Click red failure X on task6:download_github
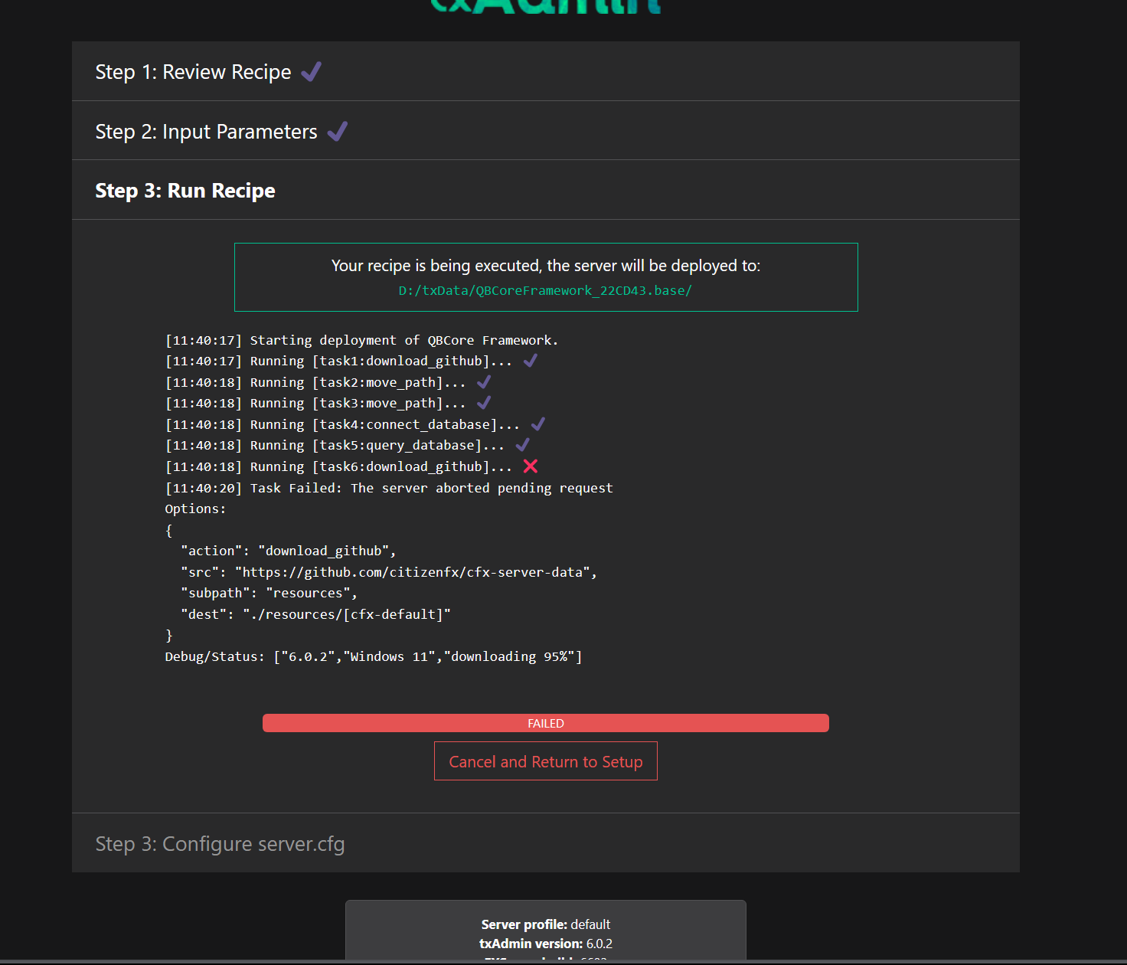Viewport: 1127px width, 965px height. pyautogui.click(x=531, y=466)
